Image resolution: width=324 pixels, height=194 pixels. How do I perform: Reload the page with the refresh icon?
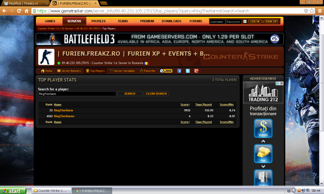point(19,11)
